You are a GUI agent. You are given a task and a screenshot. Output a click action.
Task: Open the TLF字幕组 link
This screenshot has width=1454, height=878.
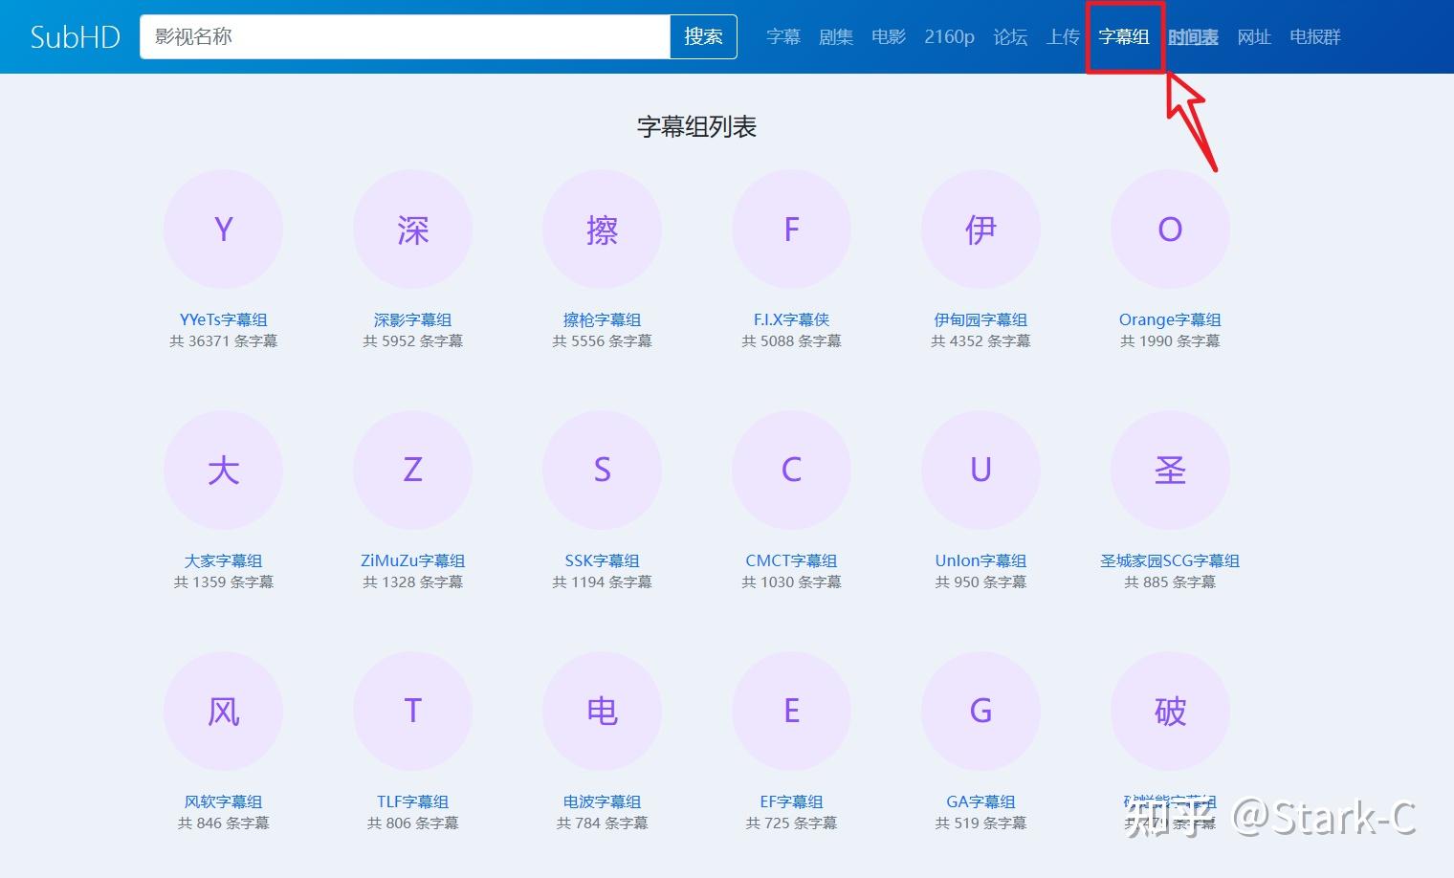(x=412, y=802)
